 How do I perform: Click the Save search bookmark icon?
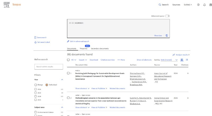(x=35, y=38)
